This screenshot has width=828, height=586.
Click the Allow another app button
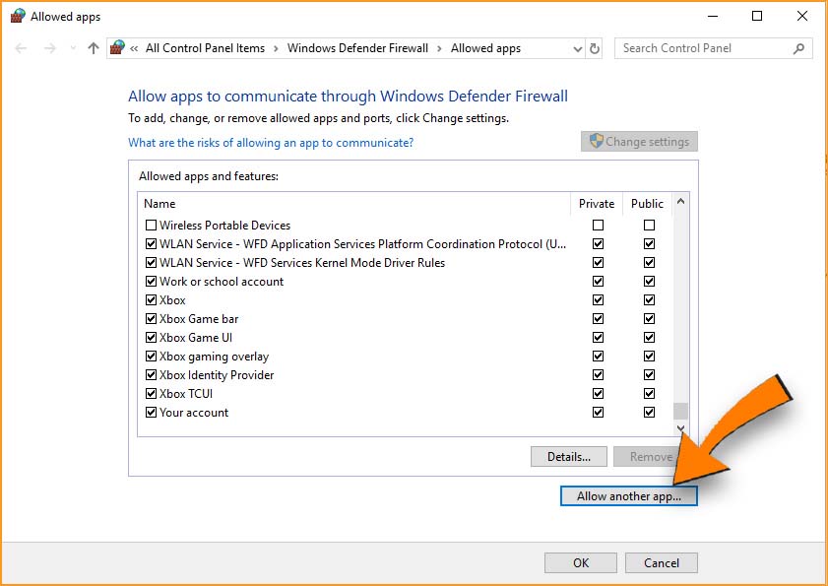[628, 496]
